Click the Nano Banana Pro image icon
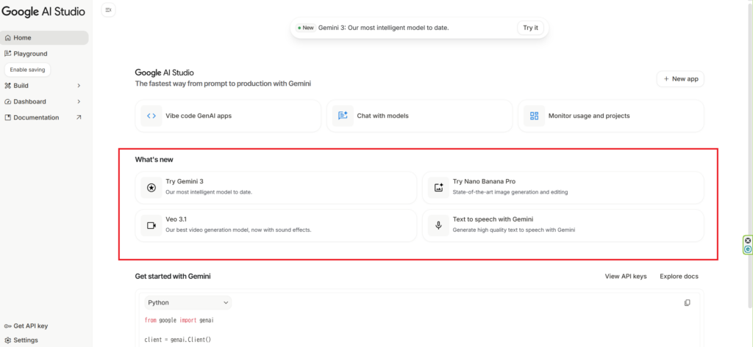This screenshot has width=753, height=347. pos(438,187)
